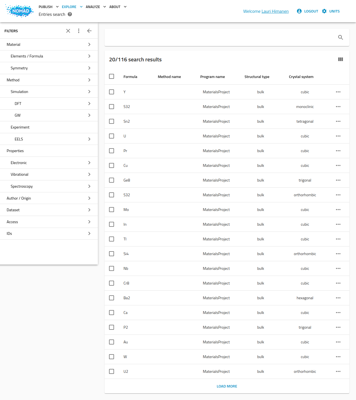The image size is (356, 400).
Task: Expand the Author / Origin filter
Action: click(x=49, y=198)
